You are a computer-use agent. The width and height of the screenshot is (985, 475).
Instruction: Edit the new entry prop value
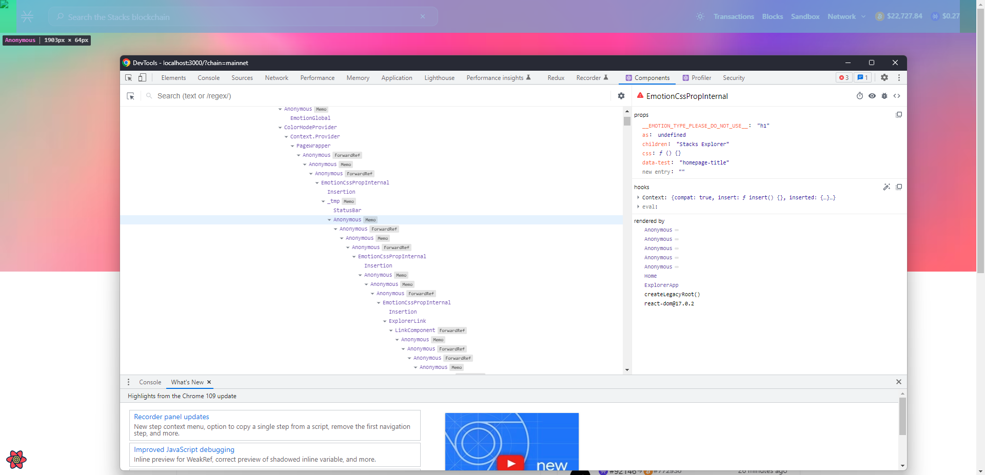coord(682,172)
